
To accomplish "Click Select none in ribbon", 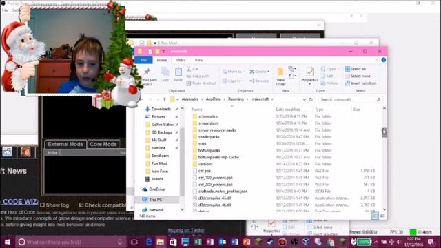I will click(358, 76).
